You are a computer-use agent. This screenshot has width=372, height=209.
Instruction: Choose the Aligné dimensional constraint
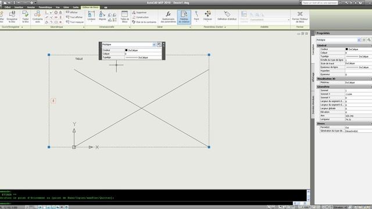[x=102, y=16]
